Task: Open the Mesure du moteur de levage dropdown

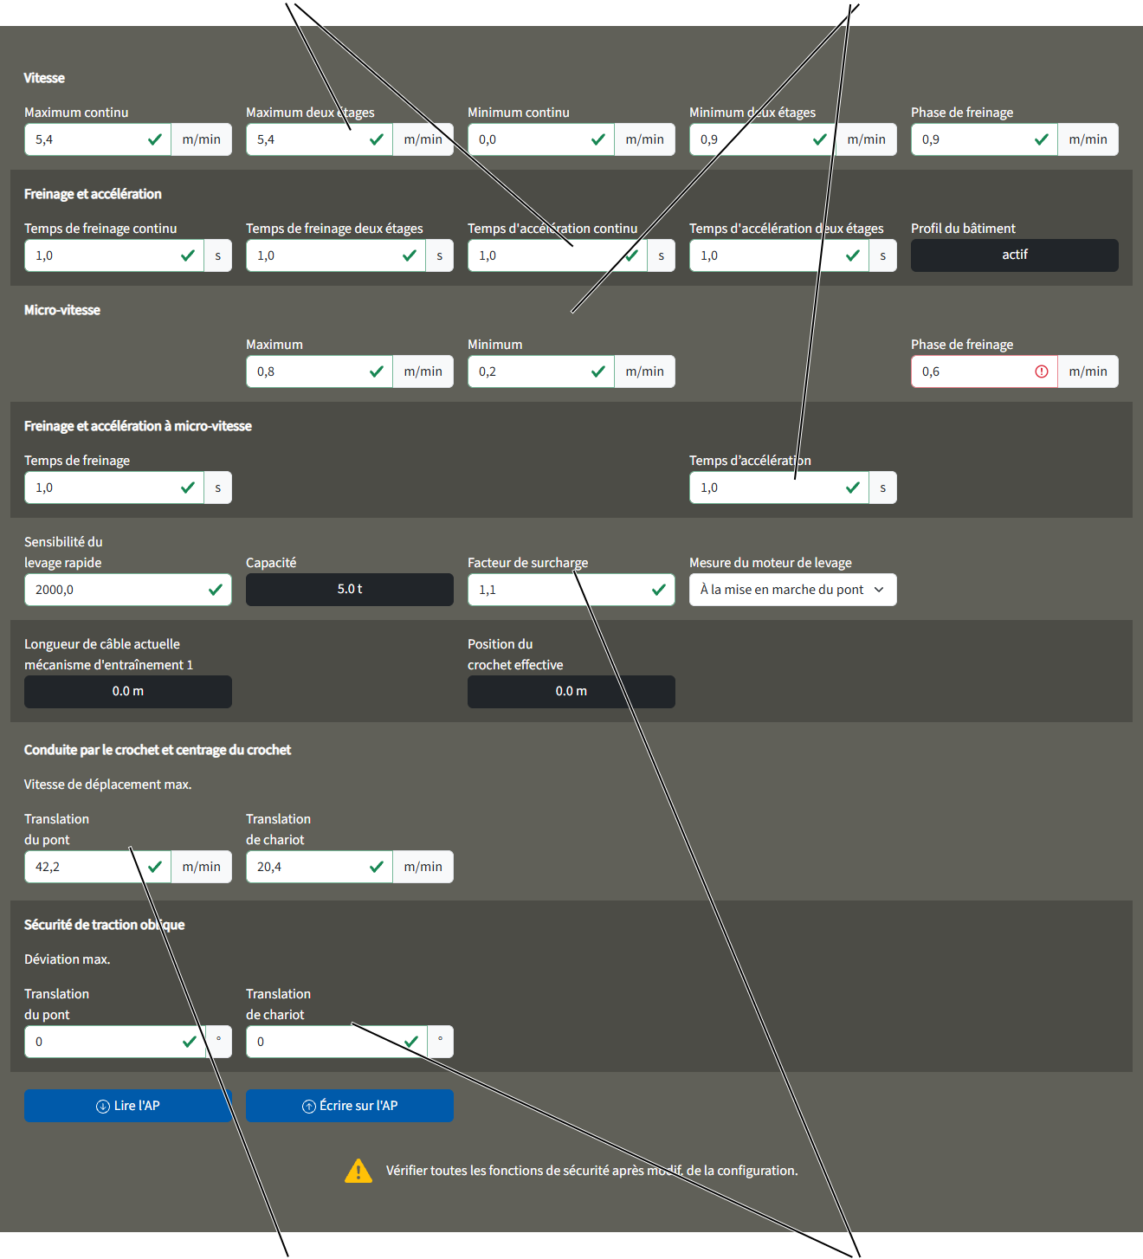Action: tap(793, 590)
